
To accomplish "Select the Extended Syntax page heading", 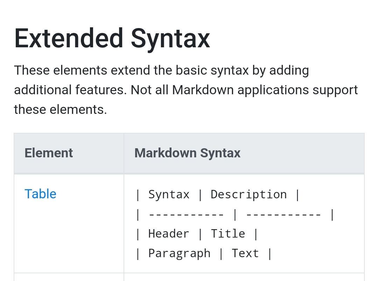I will (x=112, y=38).
